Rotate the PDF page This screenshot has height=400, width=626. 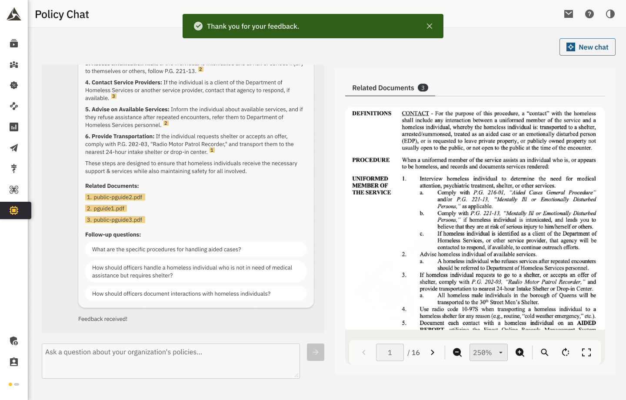click(566, 352)
